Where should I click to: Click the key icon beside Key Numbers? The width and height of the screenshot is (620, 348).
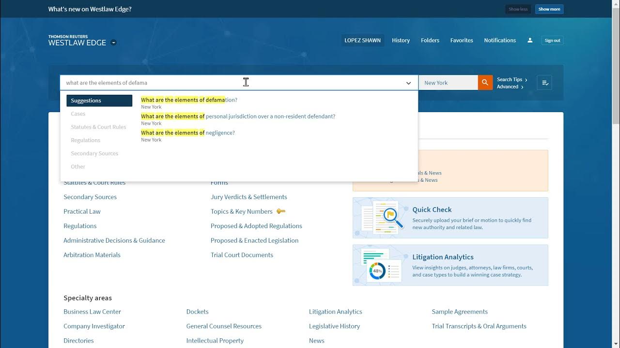pos(281,211)
